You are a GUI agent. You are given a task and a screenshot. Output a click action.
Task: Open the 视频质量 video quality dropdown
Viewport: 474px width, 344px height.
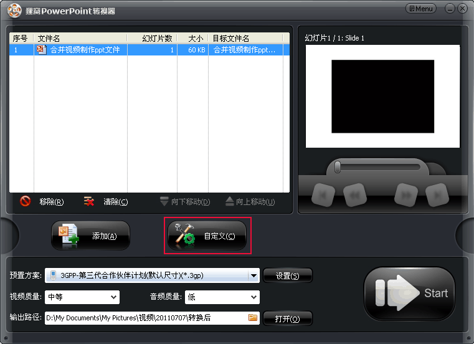coord(82,297)
